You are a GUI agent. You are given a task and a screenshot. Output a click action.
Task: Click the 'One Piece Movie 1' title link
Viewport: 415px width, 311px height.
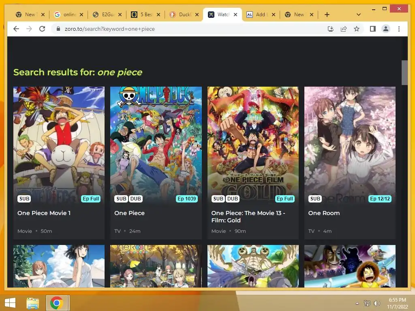point(44,213)
